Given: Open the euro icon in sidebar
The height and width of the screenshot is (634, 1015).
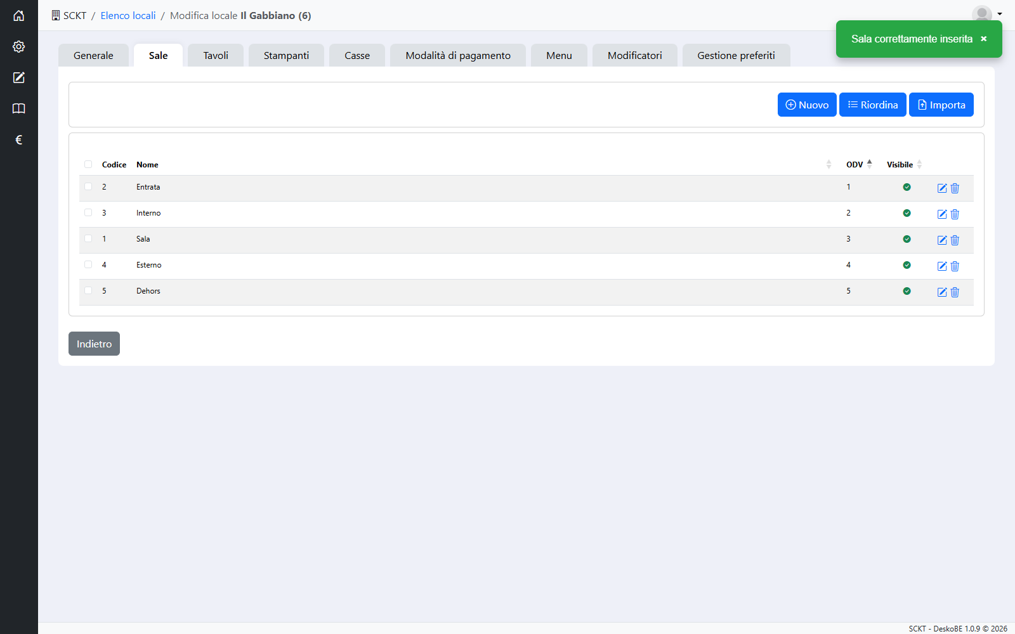Looking at the screenshot, I should (x=19, y=139).
